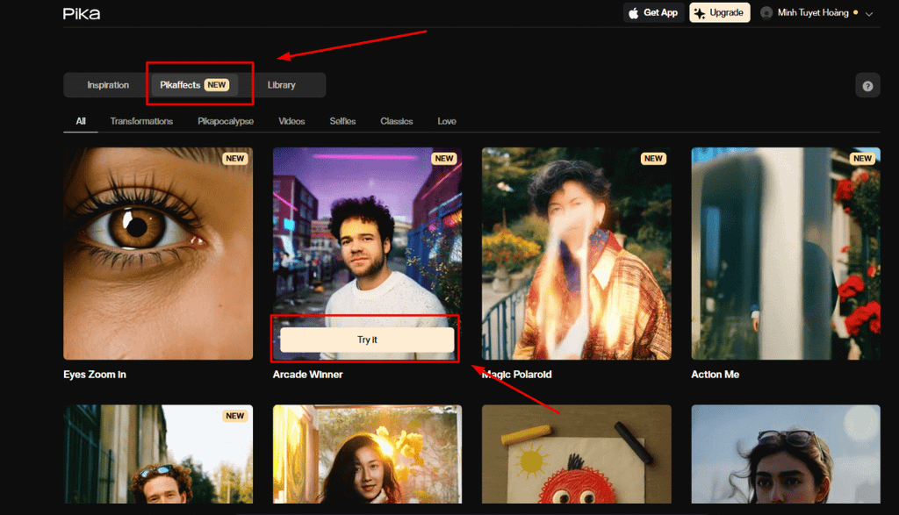Select the Love category

(447, 121)
